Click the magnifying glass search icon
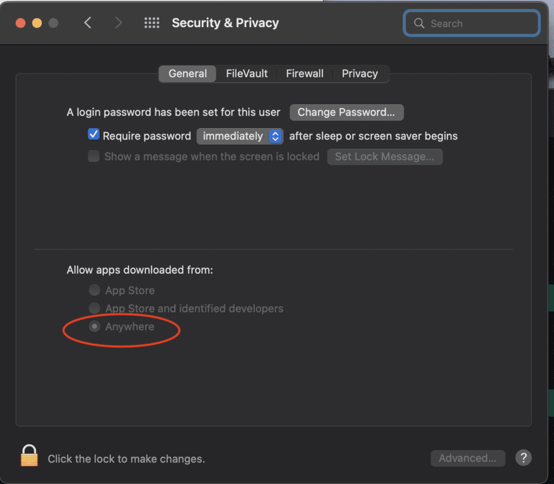The image size is (554, 484). click(419, 23)
